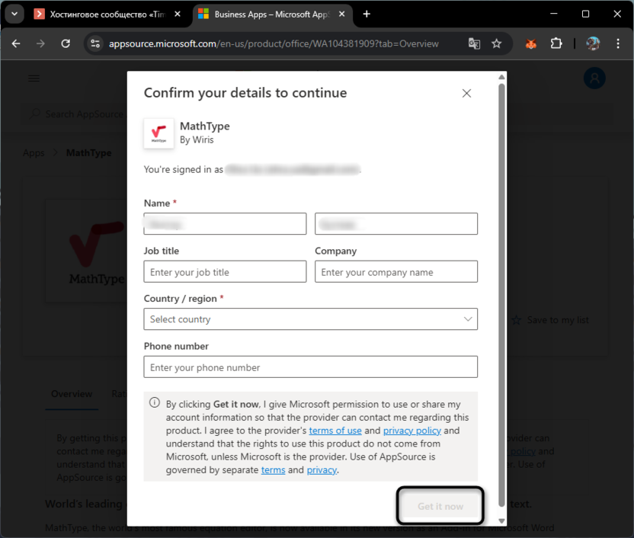Open the provider's privacy policy link
The width and height of the screenshot is (634, 538).
coord(412,431)
